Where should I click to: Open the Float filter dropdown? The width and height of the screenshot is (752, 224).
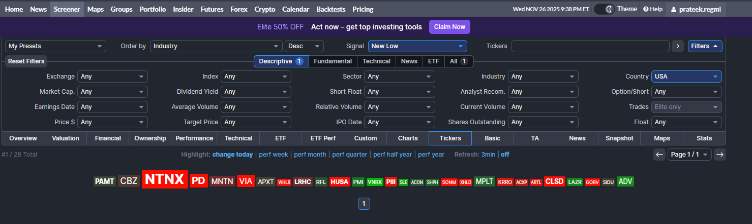(686, 122)
